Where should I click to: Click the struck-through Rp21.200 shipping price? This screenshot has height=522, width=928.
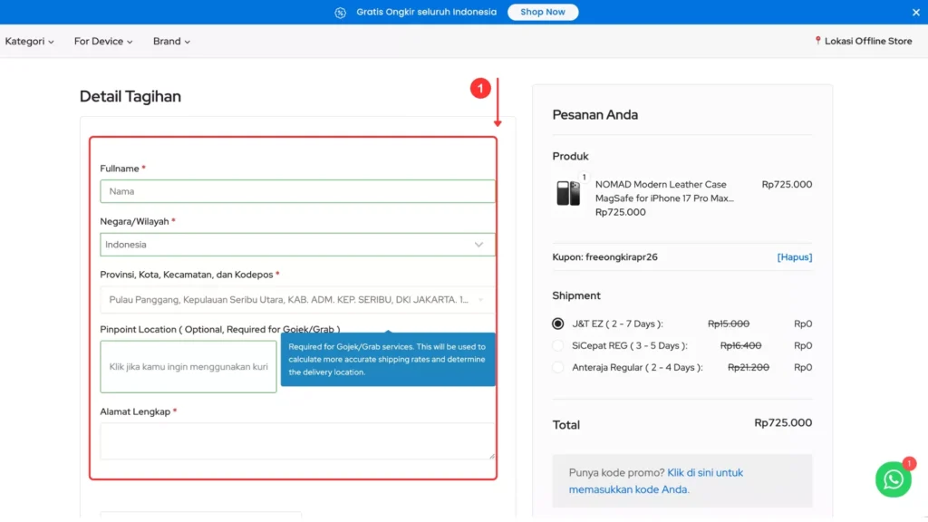tap(749, 368)
